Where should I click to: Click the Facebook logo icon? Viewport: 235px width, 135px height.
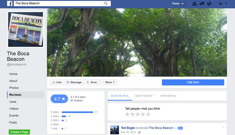pos(10,4)
